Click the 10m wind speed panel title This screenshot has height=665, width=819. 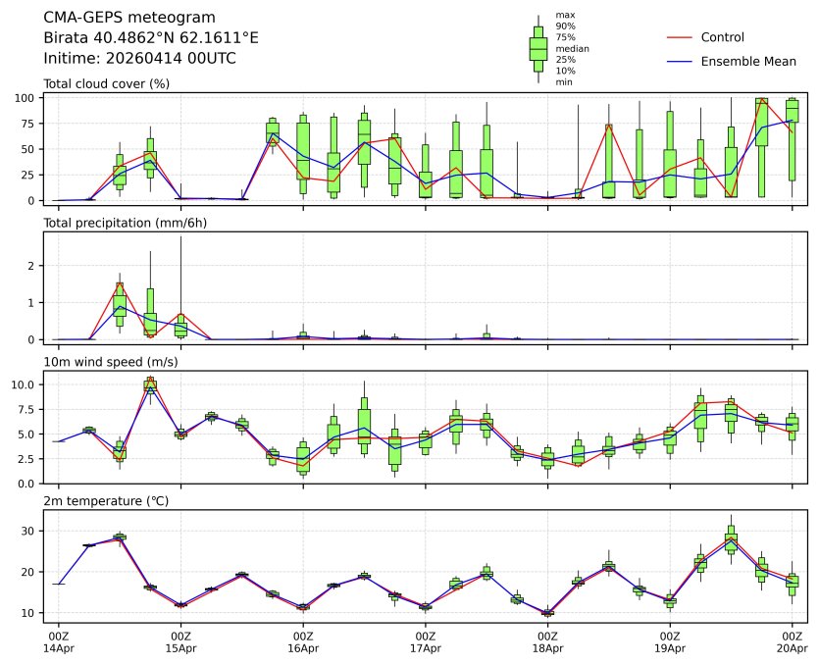[111, 362]
